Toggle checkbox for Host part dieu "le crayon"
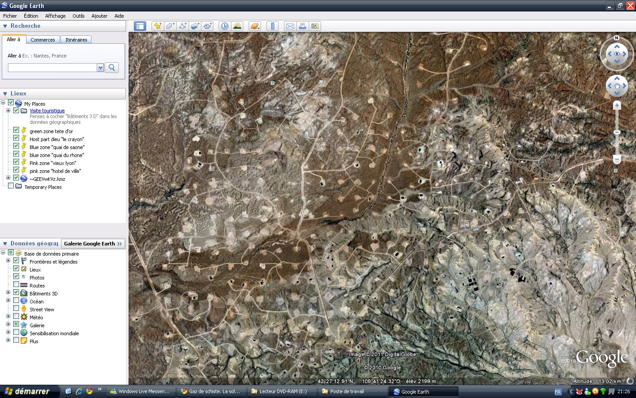 point(16,138)
